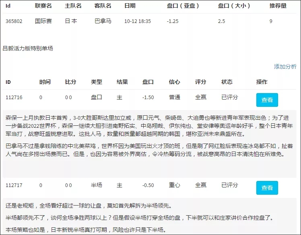The image size is (301, 235).
Task: Click the paragraph starting 森保一上月执教日本首秀
Action: 149,126
